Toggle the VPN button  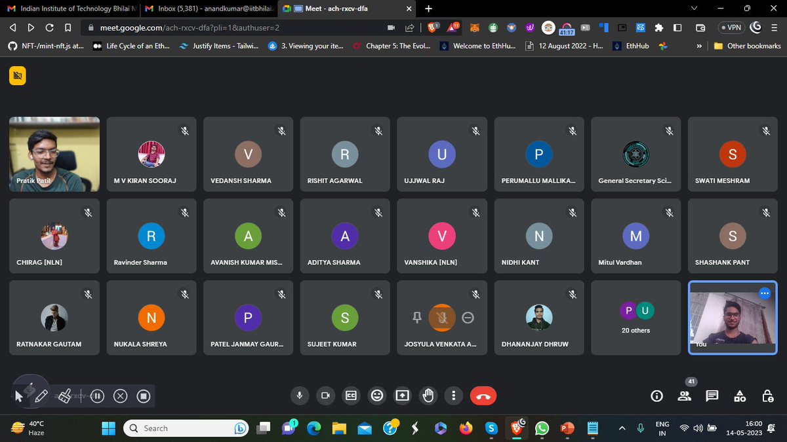click(x=732, y=28)
